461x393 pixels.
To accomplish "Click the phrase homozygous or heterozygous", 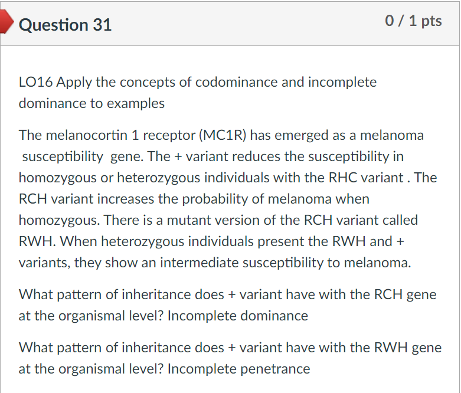I will point(110,178).
